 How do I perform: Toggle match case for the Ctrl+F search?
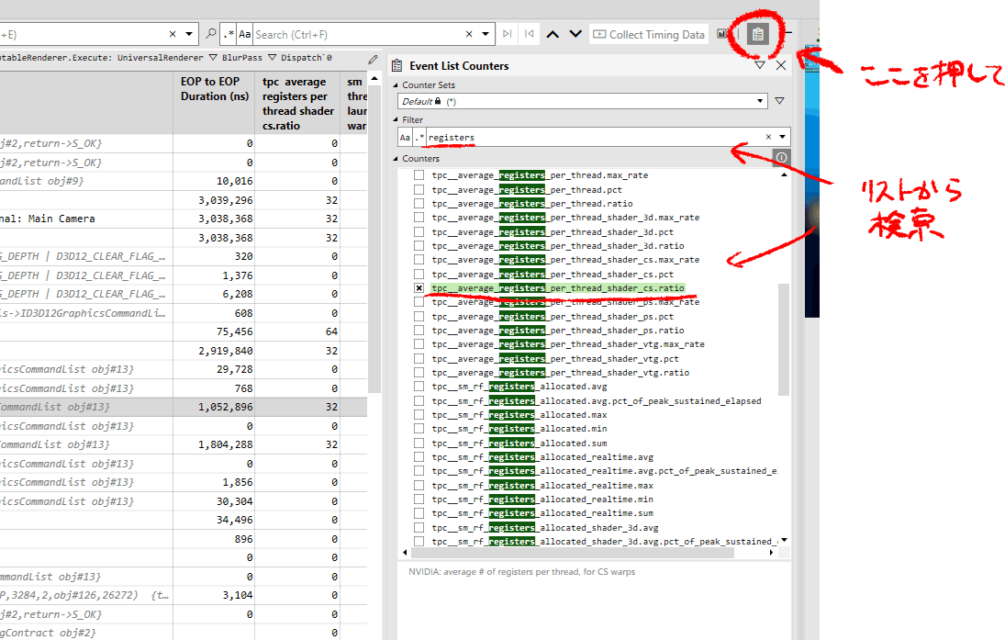[x=245, y=35]
